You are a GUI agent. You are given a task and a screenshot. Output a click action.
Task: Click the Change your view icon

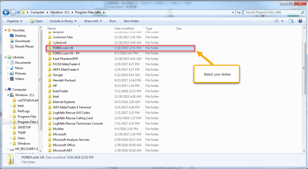(x=277, y=21)
